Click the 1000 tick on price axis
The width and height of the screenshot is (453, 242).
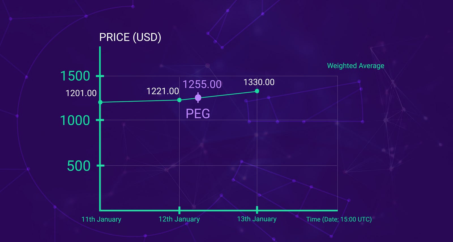100,120
